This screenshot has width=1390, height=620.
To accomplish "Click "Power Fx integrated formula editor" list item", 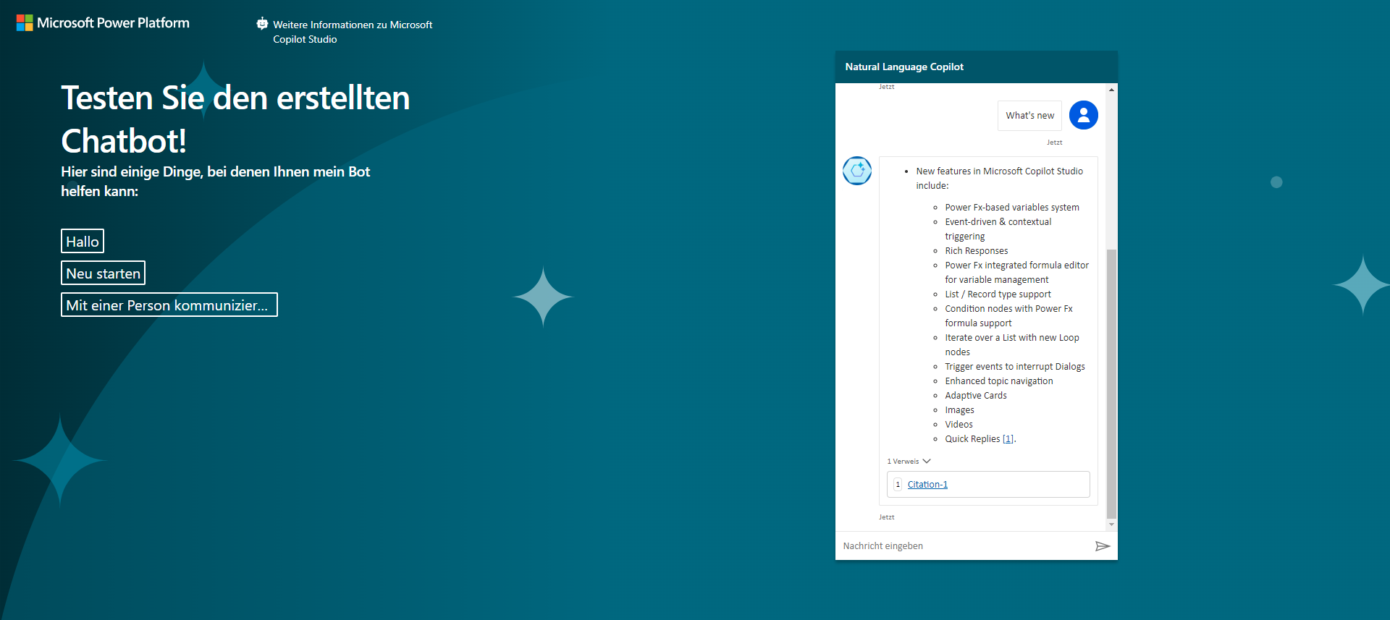I will pos(1017,273).
